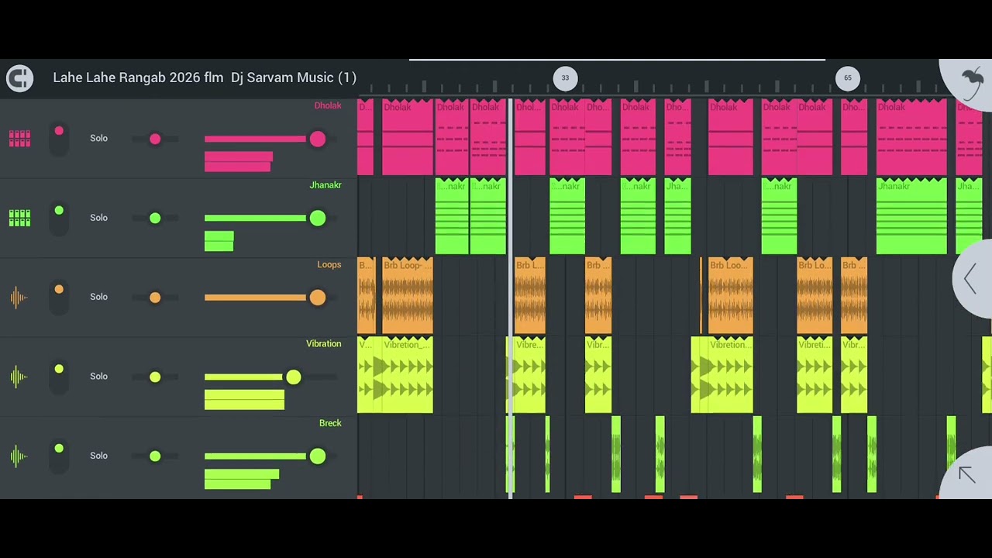
Task: Solo the Breck track
Action: [x=98, y=456]
